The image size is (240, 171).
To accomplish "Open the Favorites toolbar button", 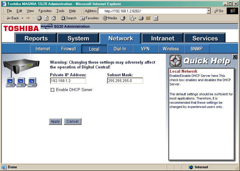I will pos(89,18).
